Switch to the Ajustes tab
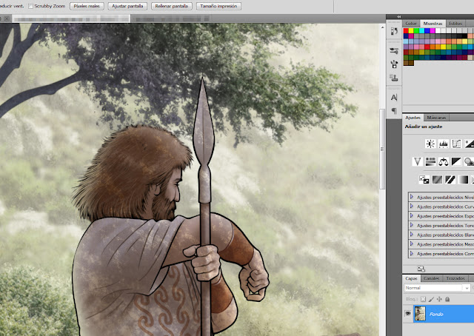The image size is (474, 336). point(413,117)
